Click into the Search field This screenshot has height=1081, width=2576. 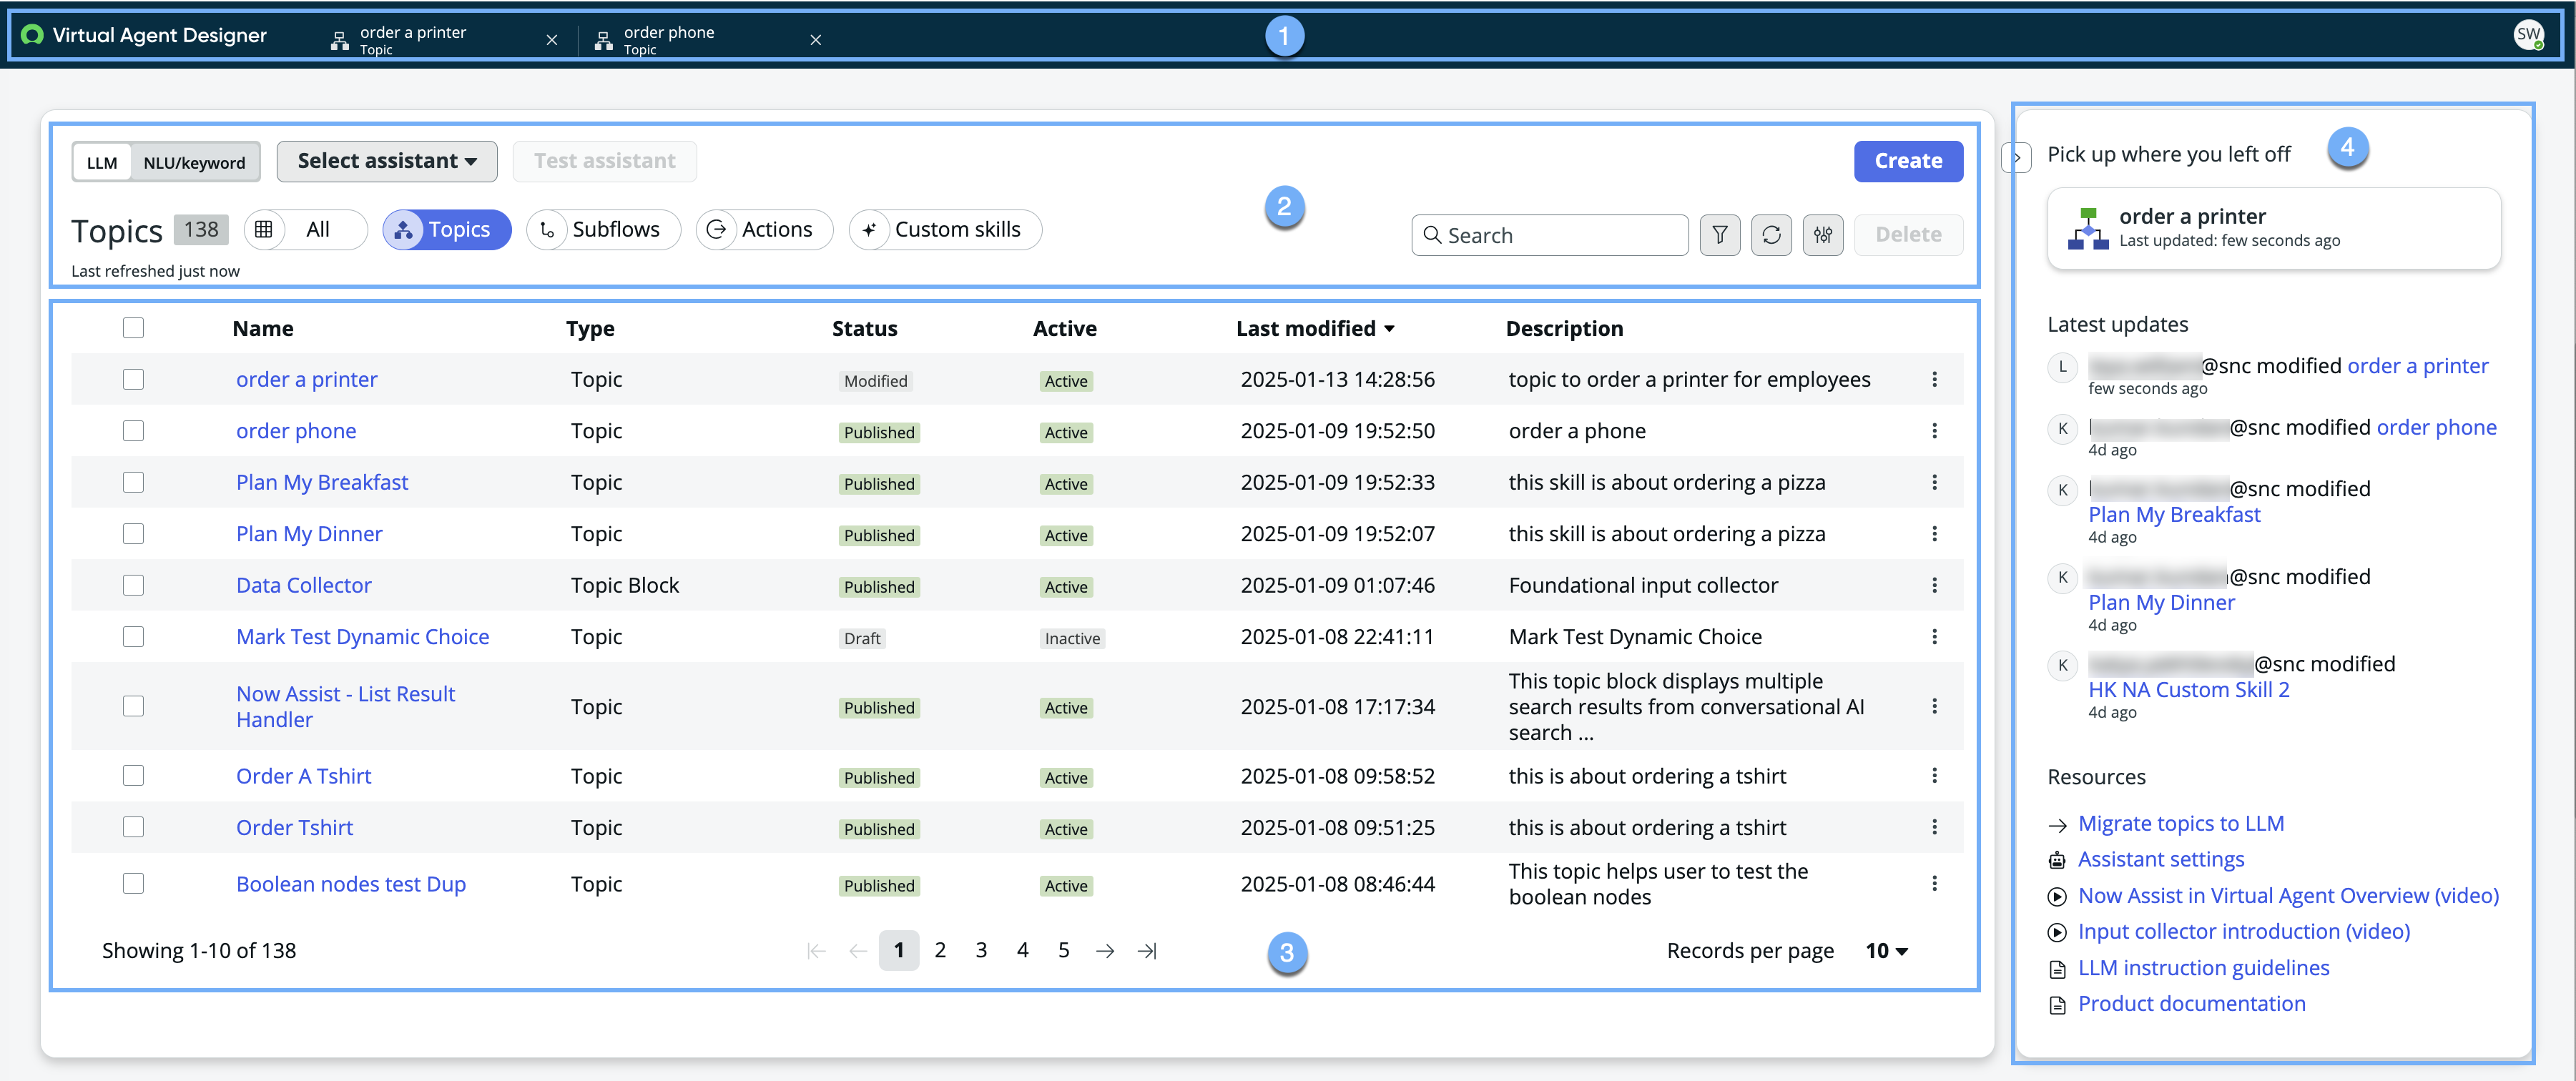point(1550,235)
